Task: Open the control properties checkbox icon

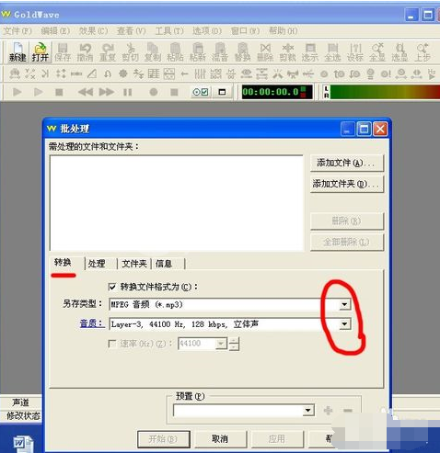Action: pyautogui.click(x=201, y=92)
